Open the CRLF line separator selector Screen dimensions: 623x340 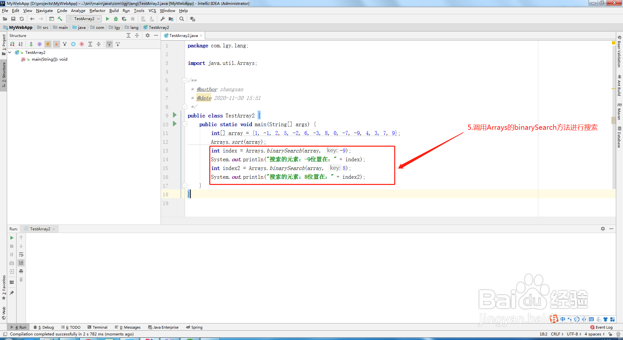[557, 334]
